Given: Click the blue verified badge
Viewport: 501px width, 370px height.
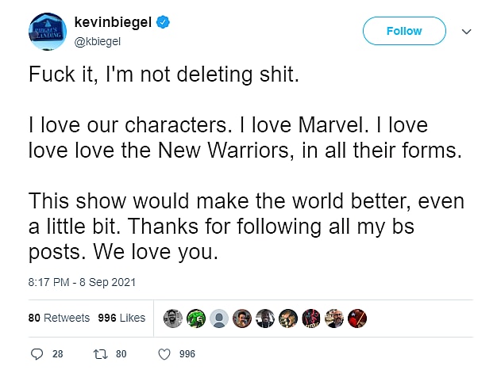Looking at the screenshot, I should (163, 25).
